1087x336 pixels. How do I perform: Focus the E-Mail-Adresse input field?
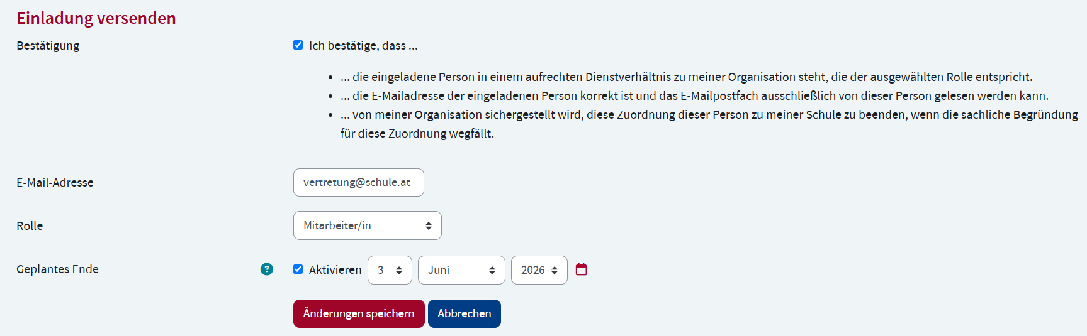point(358,182)
